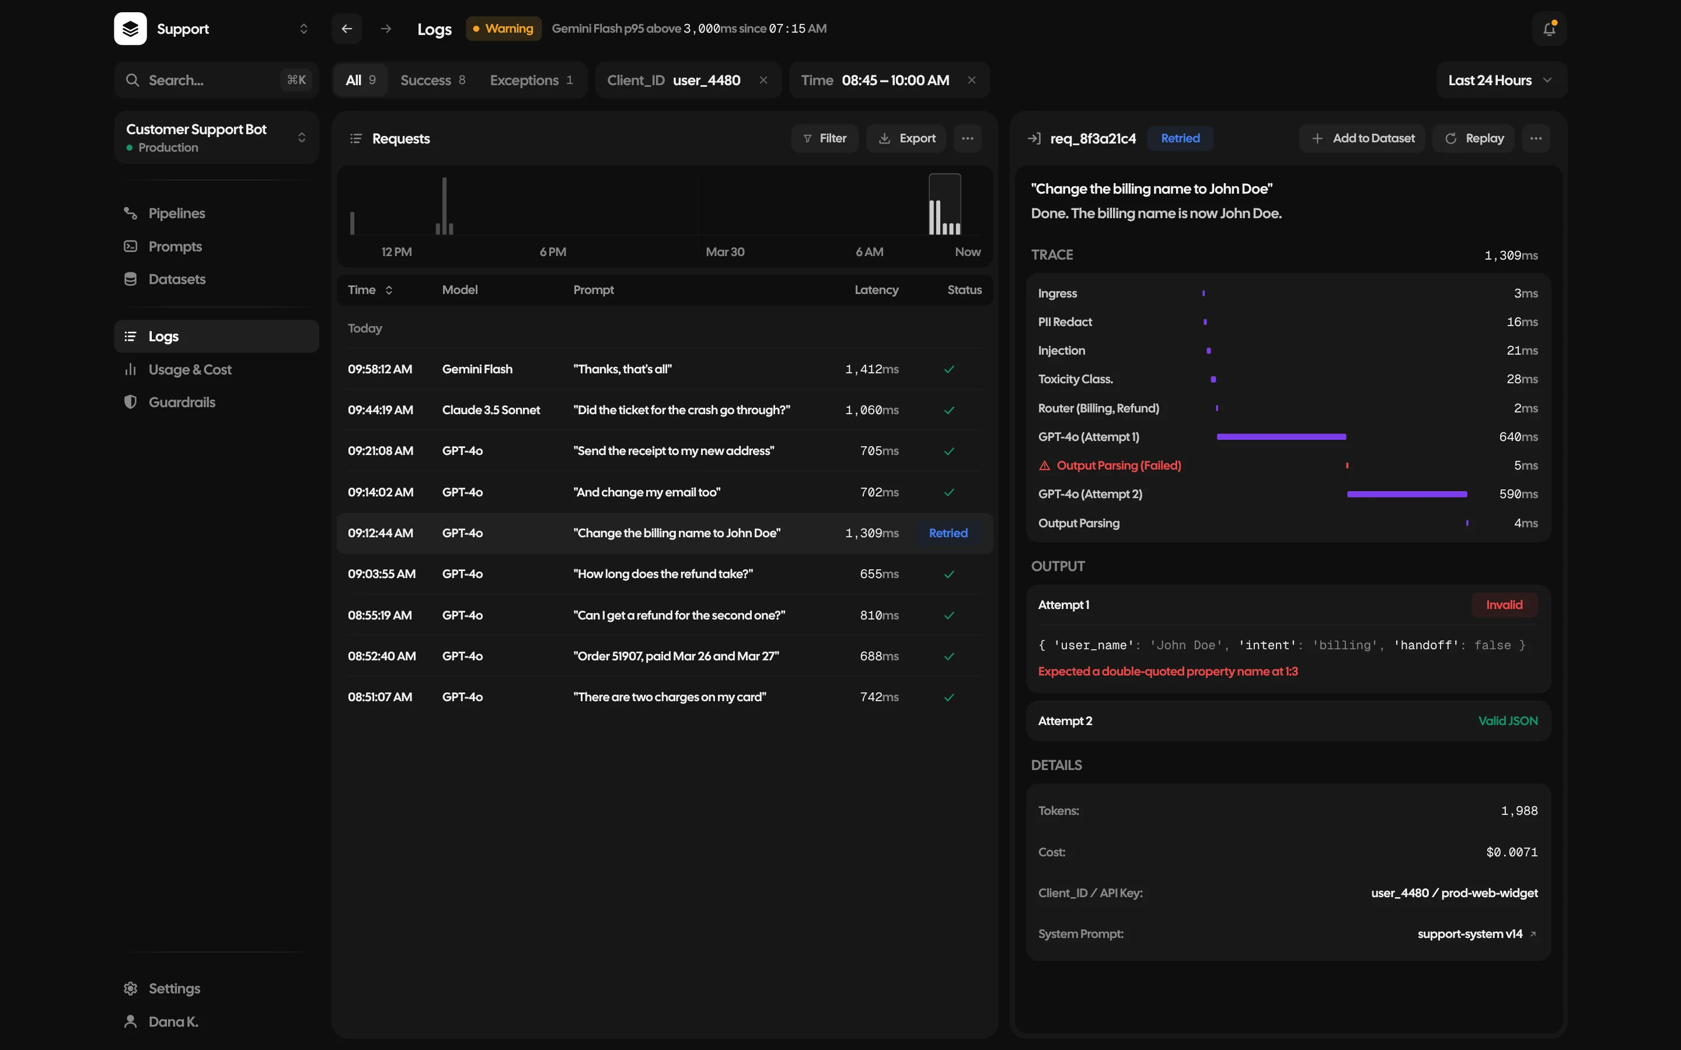Open Settings from the sidebar
The image size is (1681, 1050).
(217, 988)
